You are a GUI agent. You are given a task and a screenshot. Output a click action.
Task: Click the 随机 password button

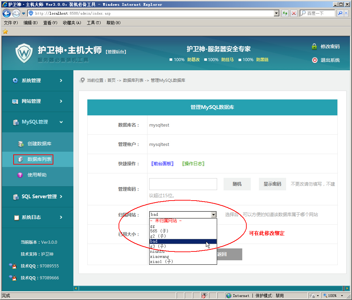click(237, 184)
